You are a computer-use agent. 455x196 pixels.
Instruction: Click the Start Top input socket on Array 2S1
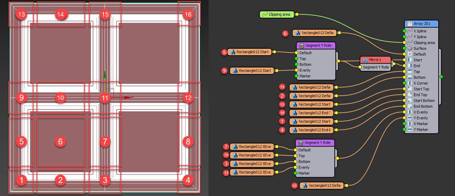[405, 89]
